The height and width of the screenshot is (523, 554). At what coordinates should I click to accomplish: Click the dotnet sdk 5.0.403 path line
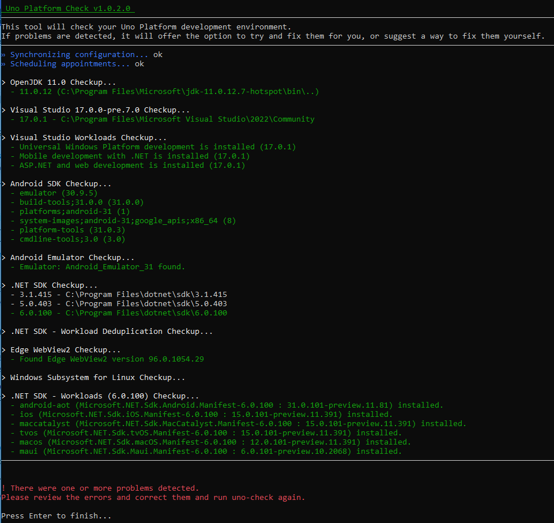(x=119, y=303)
